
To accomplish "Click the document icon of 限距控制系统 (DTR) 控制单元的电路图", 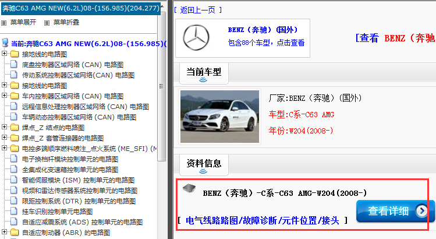I will 14,201.
